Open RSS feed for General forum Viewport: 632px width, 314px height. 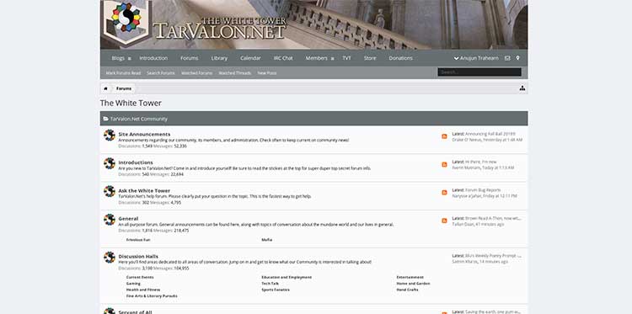point(444,221)
